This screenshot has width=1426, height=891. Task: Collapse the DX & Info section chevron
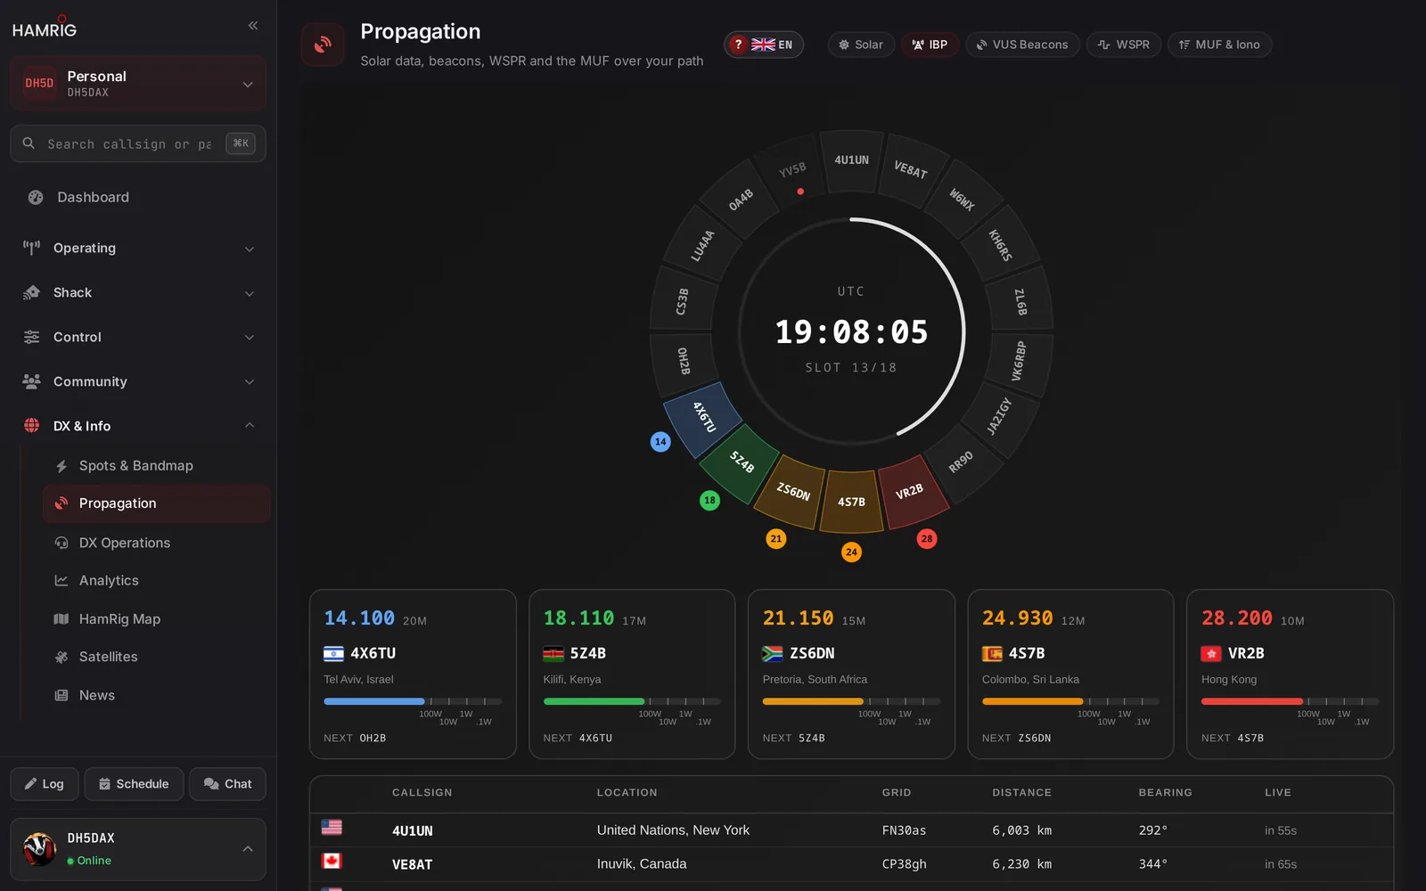[250, 426]
